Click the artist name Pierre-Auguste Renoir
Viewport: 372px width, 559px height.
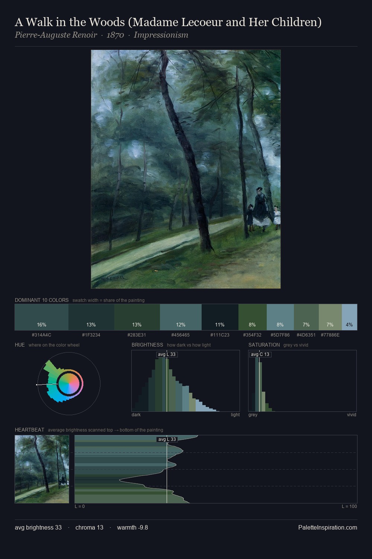[56, 35]
